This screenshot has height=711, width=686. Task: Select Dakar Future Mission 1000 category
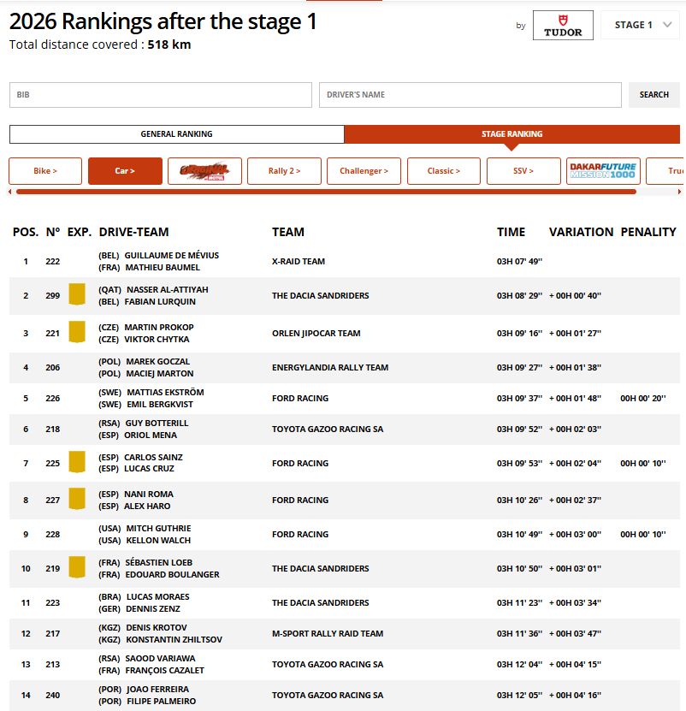[603, 171]
